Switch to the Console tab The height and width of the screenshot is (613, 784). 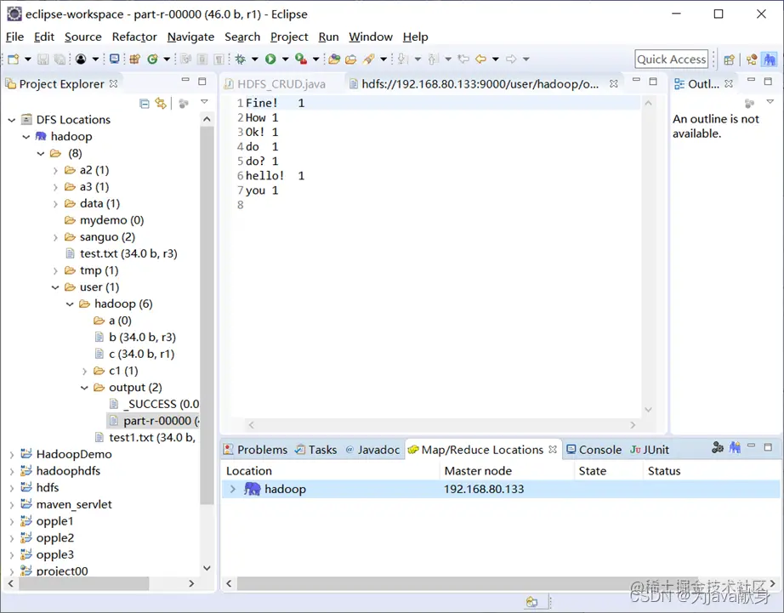tap(594, 450)
